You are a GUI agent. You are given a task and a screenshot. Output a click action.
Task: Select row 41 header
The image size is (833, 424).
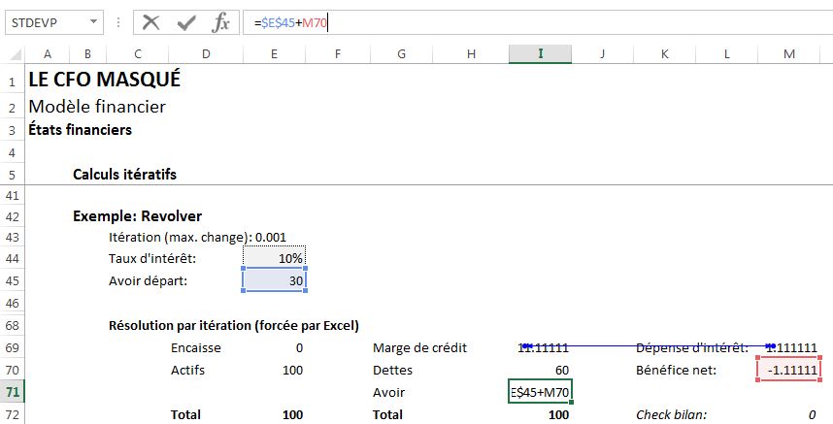[x=13, y=196]
